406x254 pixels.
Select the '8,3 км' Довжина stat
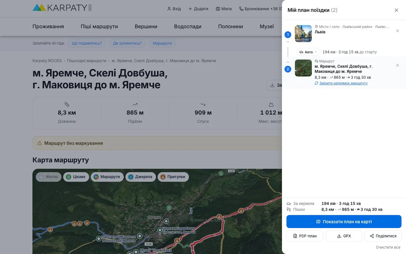(x=67, y=113)
